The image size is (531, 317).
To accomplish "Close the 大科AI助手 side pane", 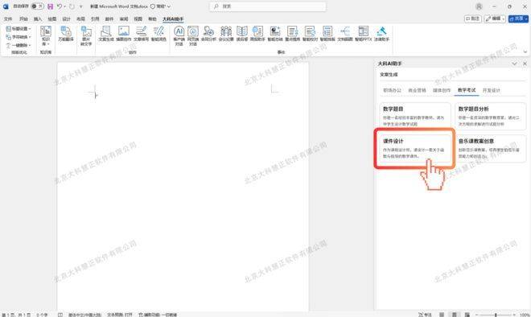I will (x=525, y=64).
